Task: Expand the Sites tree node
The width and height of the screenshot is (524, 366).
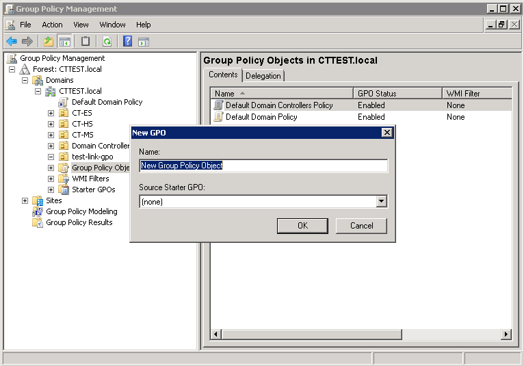Action: point(25,200)
